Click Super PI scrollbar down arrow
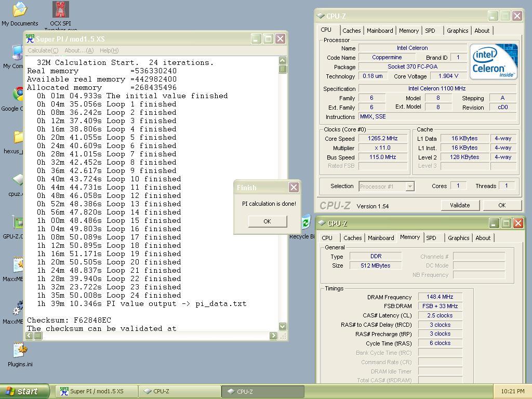Screen dimensions: 532x399 click(282, 326)
